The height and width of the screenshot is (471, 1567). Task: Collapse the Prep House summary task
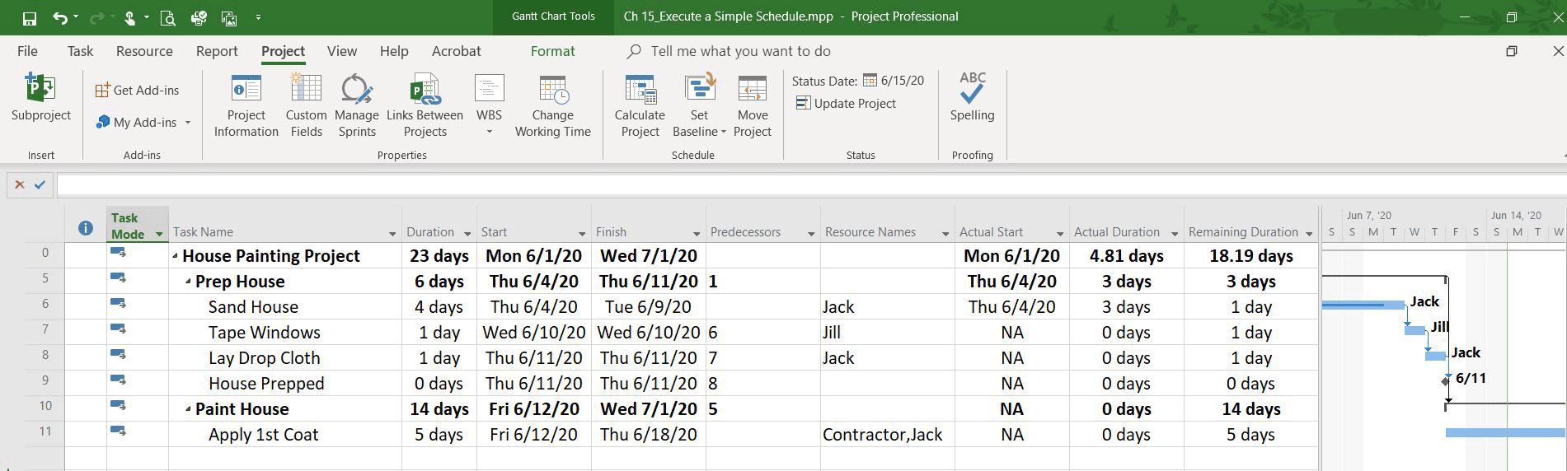click(x=188, y=282)
